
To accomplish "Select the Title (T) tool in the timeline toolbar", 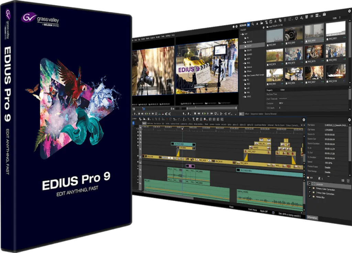I will tap(194, 119).
